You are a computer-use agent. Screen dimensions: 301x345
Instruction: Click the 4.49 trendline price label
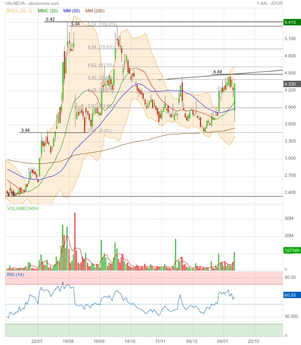[x=217, y=72]
